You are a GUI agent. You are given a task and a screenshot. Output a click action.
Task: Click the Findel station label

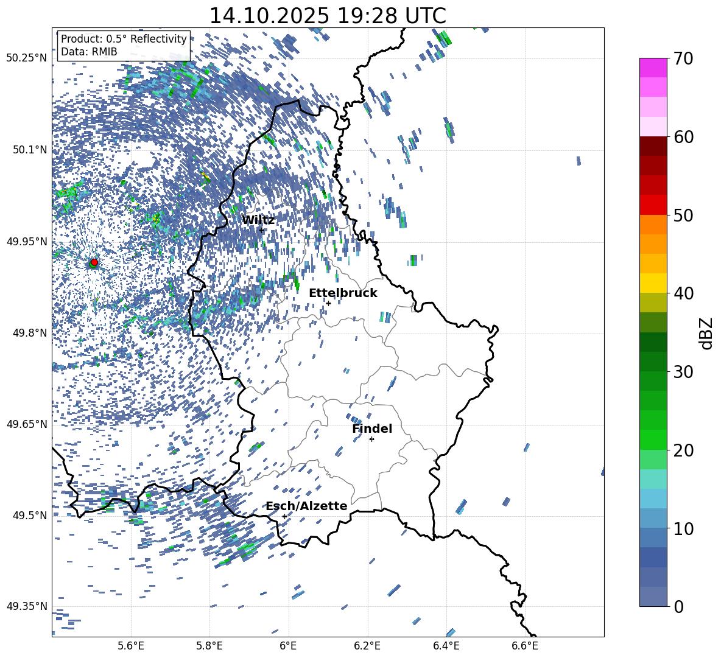(x=372, y=429)
